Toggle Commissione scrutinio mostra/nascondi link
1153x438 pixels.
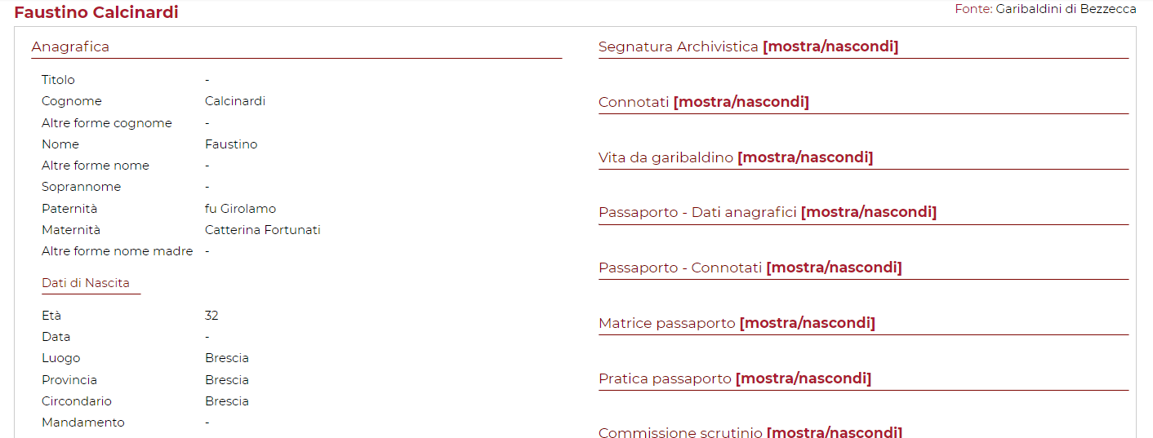tap(835, 432)
